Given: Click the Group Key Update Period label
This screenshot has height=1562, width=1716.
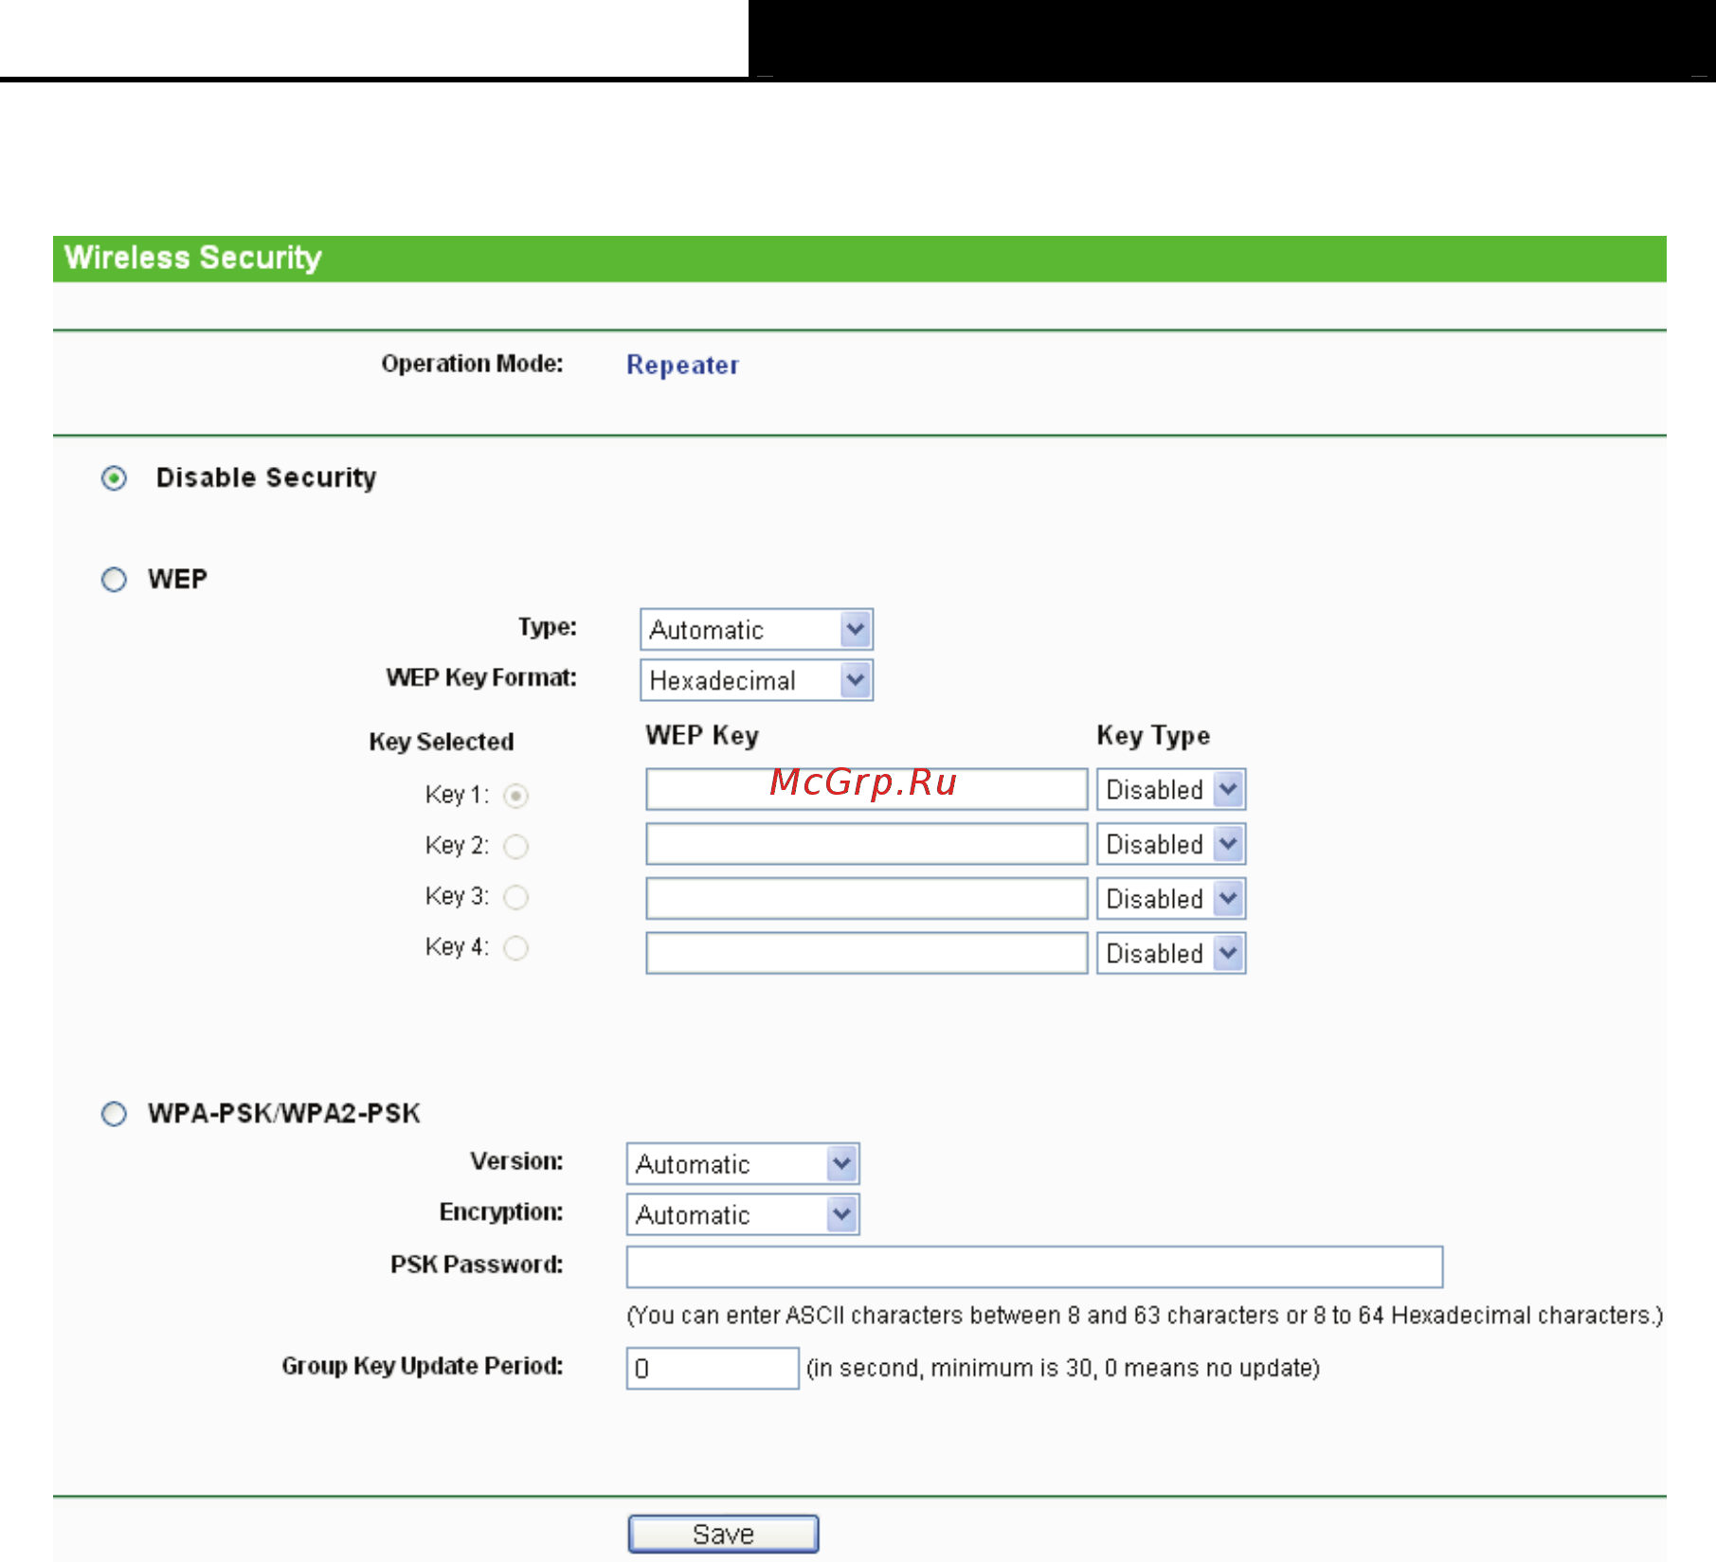Looking at the screenshot, I should point(423,1366).
